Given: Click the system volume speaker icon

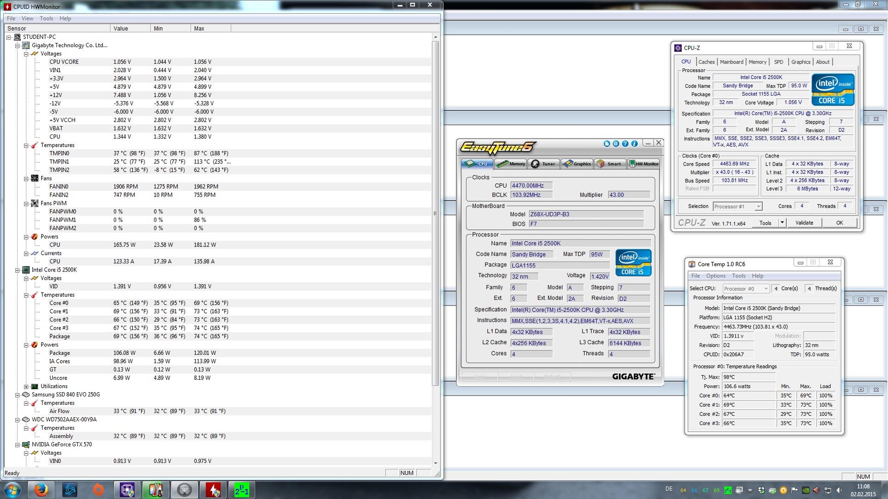Looking at the screenshot, I should pyautogui.click(x=839, y=490).
